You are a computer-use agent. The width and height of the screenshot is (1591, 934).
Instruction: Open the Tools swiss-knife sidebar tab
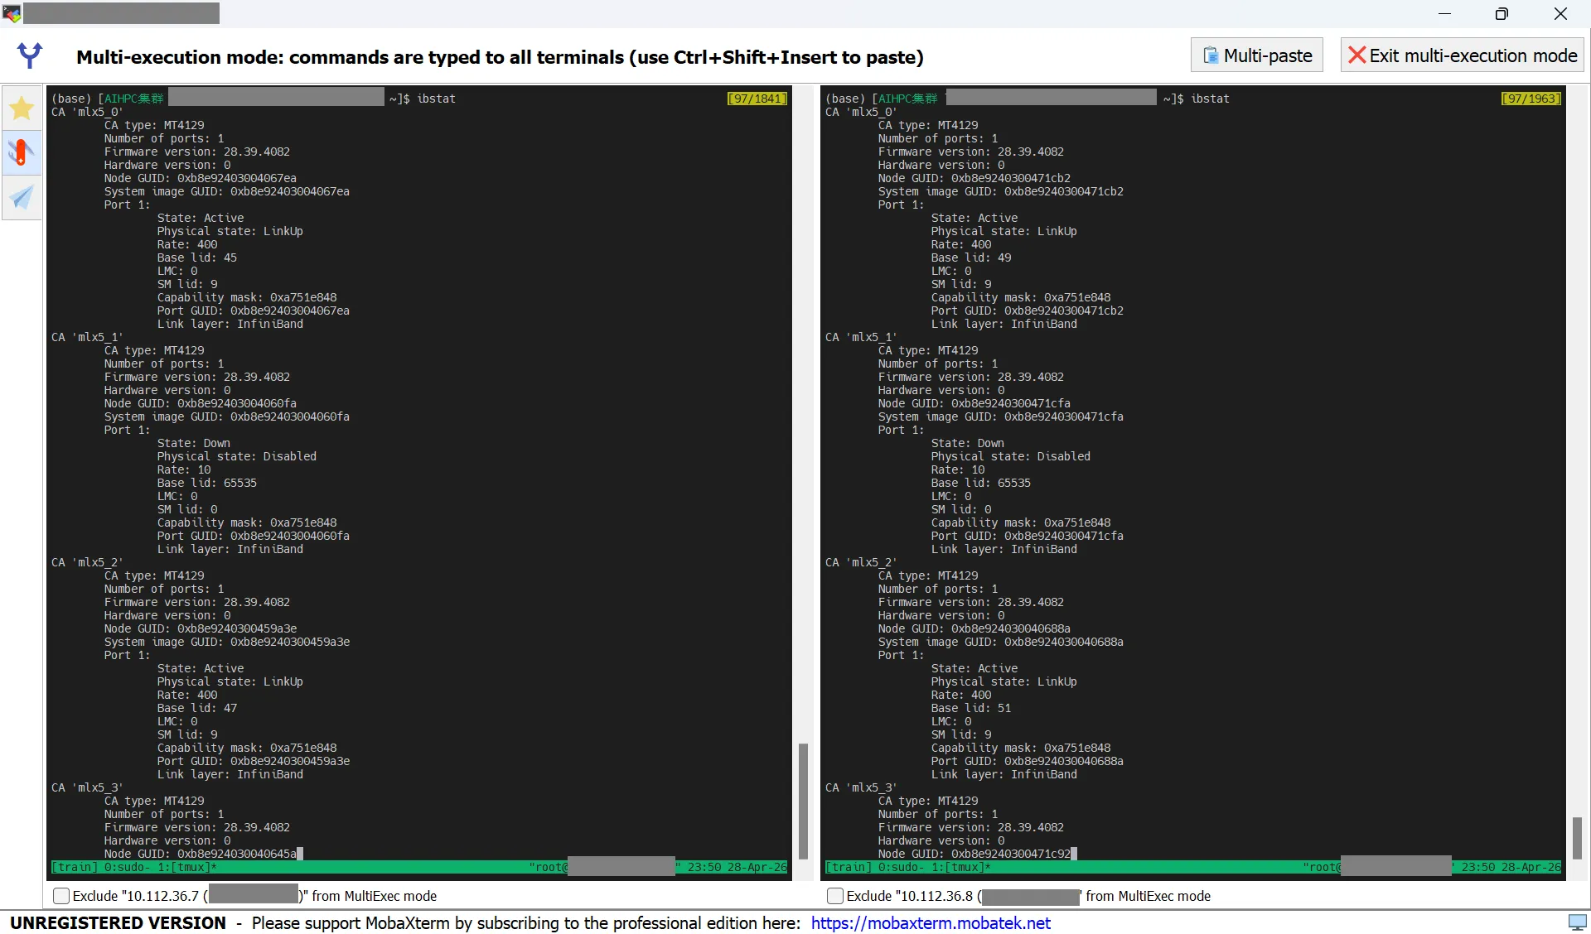(x=22, y=152)
